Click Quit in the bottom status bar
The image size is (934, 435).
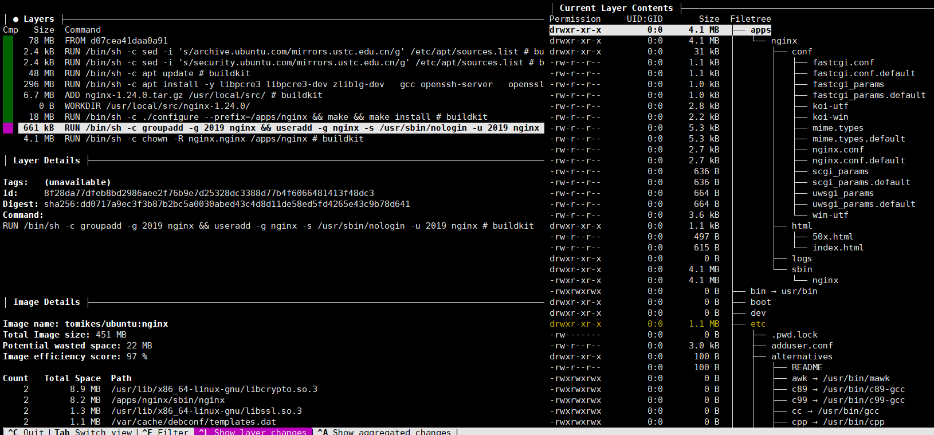coord(26,432)
